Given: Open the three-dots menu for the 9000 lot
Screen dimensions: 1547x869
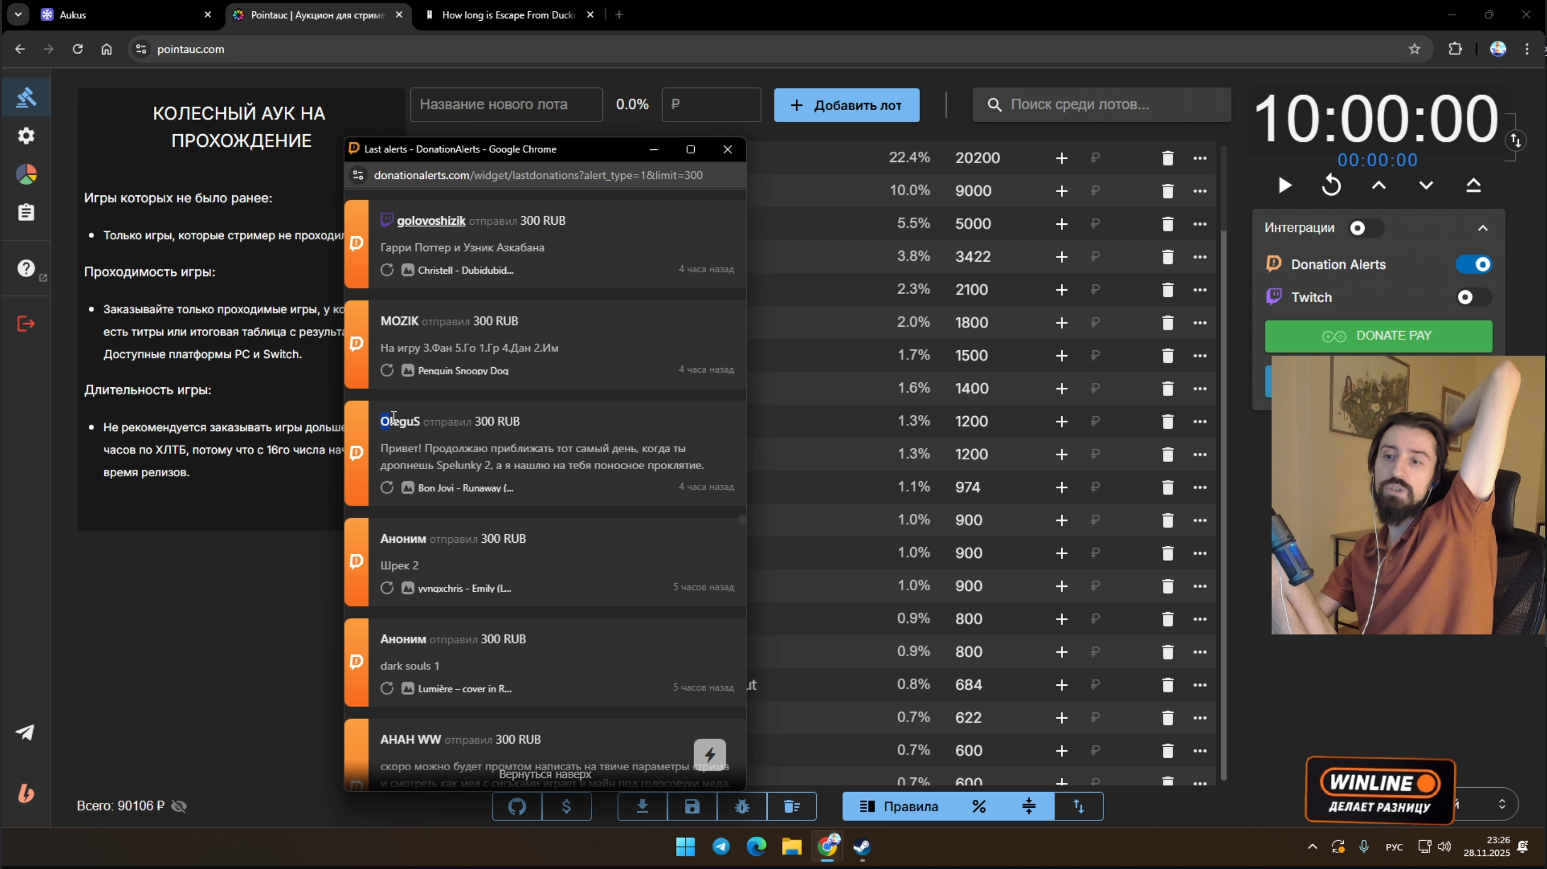Looking at the screenshot, I should 1200,191.
